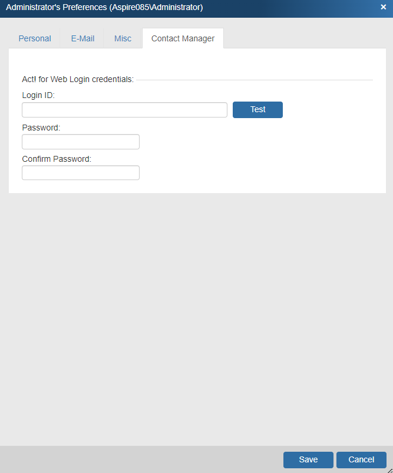This screenshot has width=393, height=473.
Task: Focus the Login ID text field
Action: click(x=124, y=110)
